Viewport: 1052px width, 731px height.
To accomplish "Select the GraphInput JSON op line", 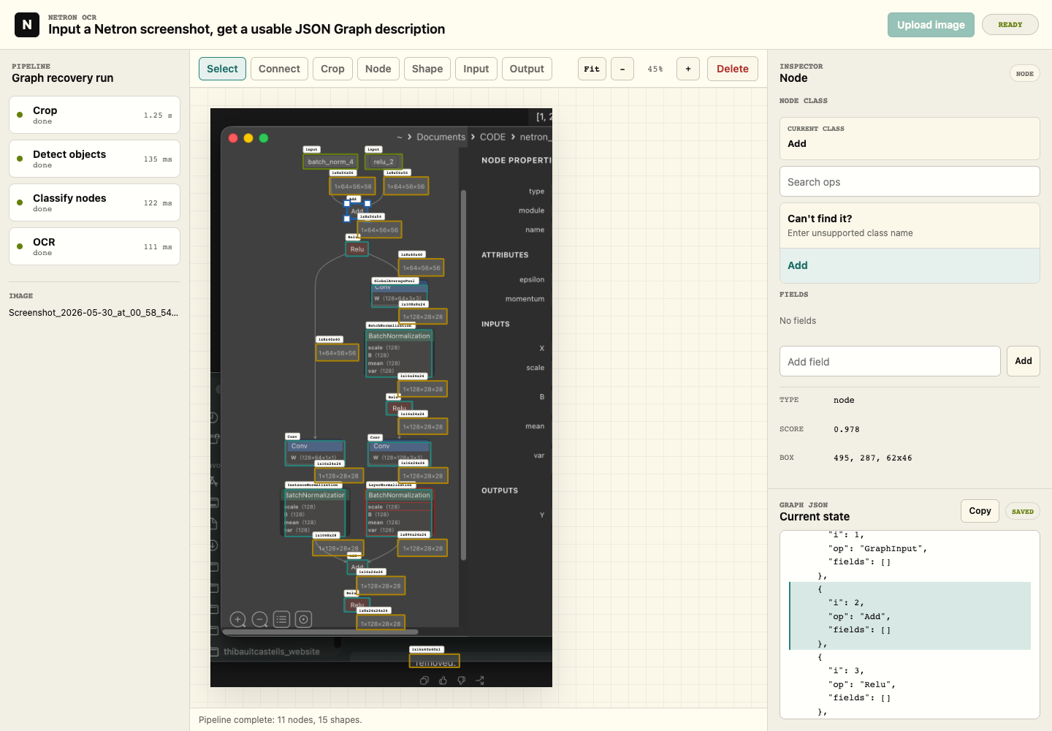I will [877, 548].
